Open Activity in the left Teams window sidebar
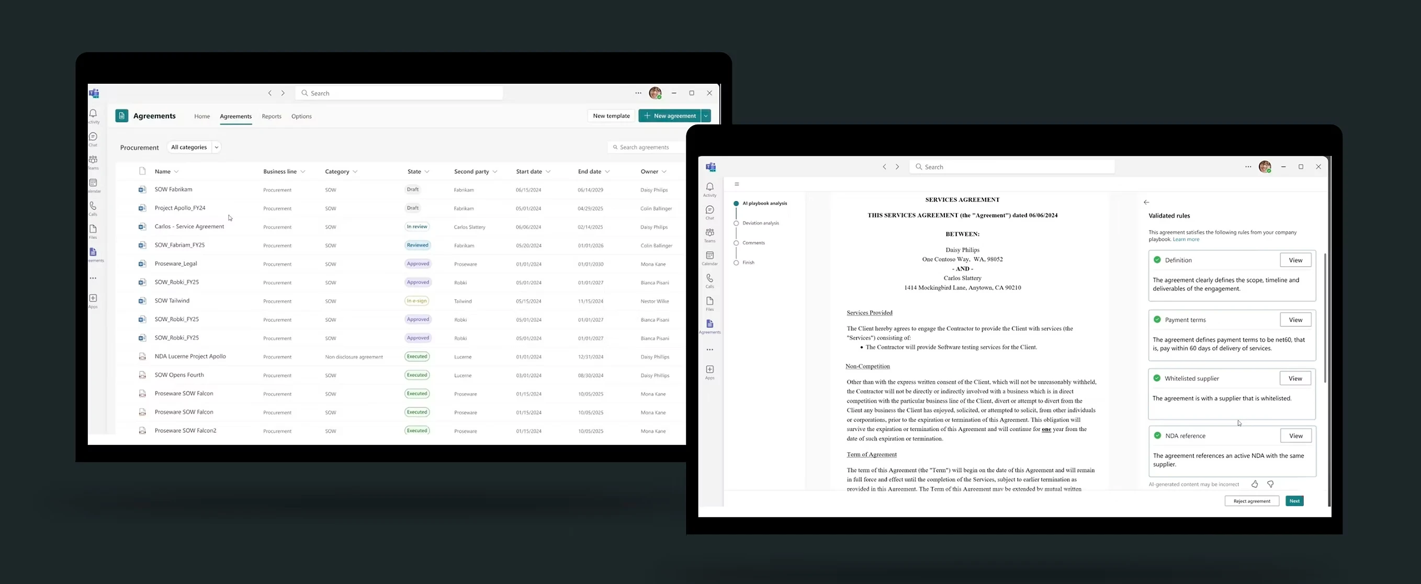 coord(93,116)
